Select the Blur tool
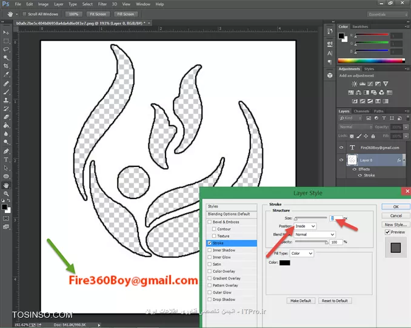411x328 pixels. [6, 134]
